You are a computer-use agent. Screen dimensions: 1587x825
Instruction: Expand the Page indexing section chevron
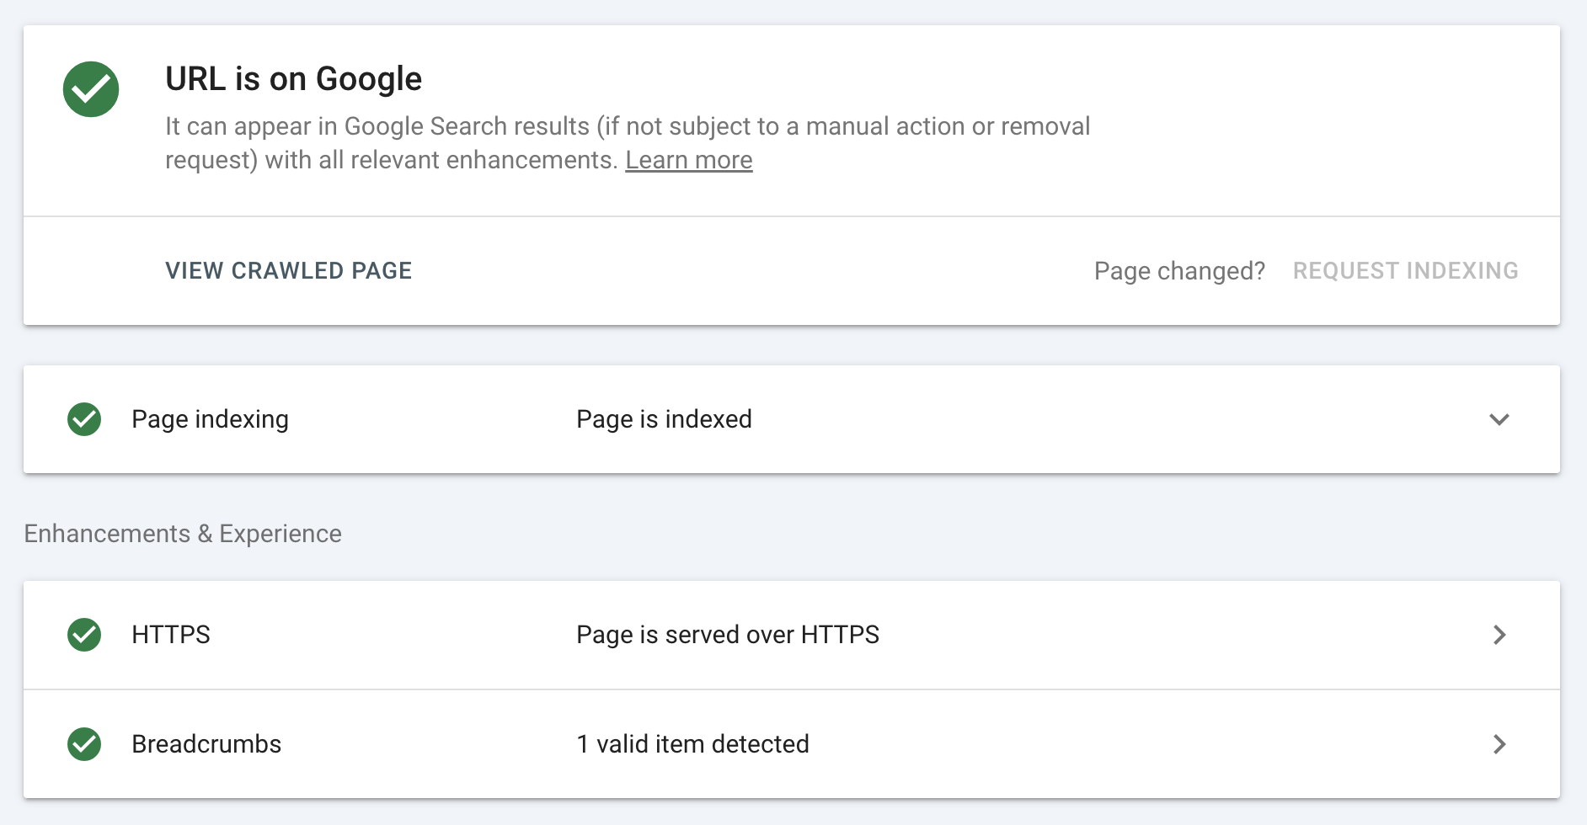pyautogui.click(x=1499, y=419)
